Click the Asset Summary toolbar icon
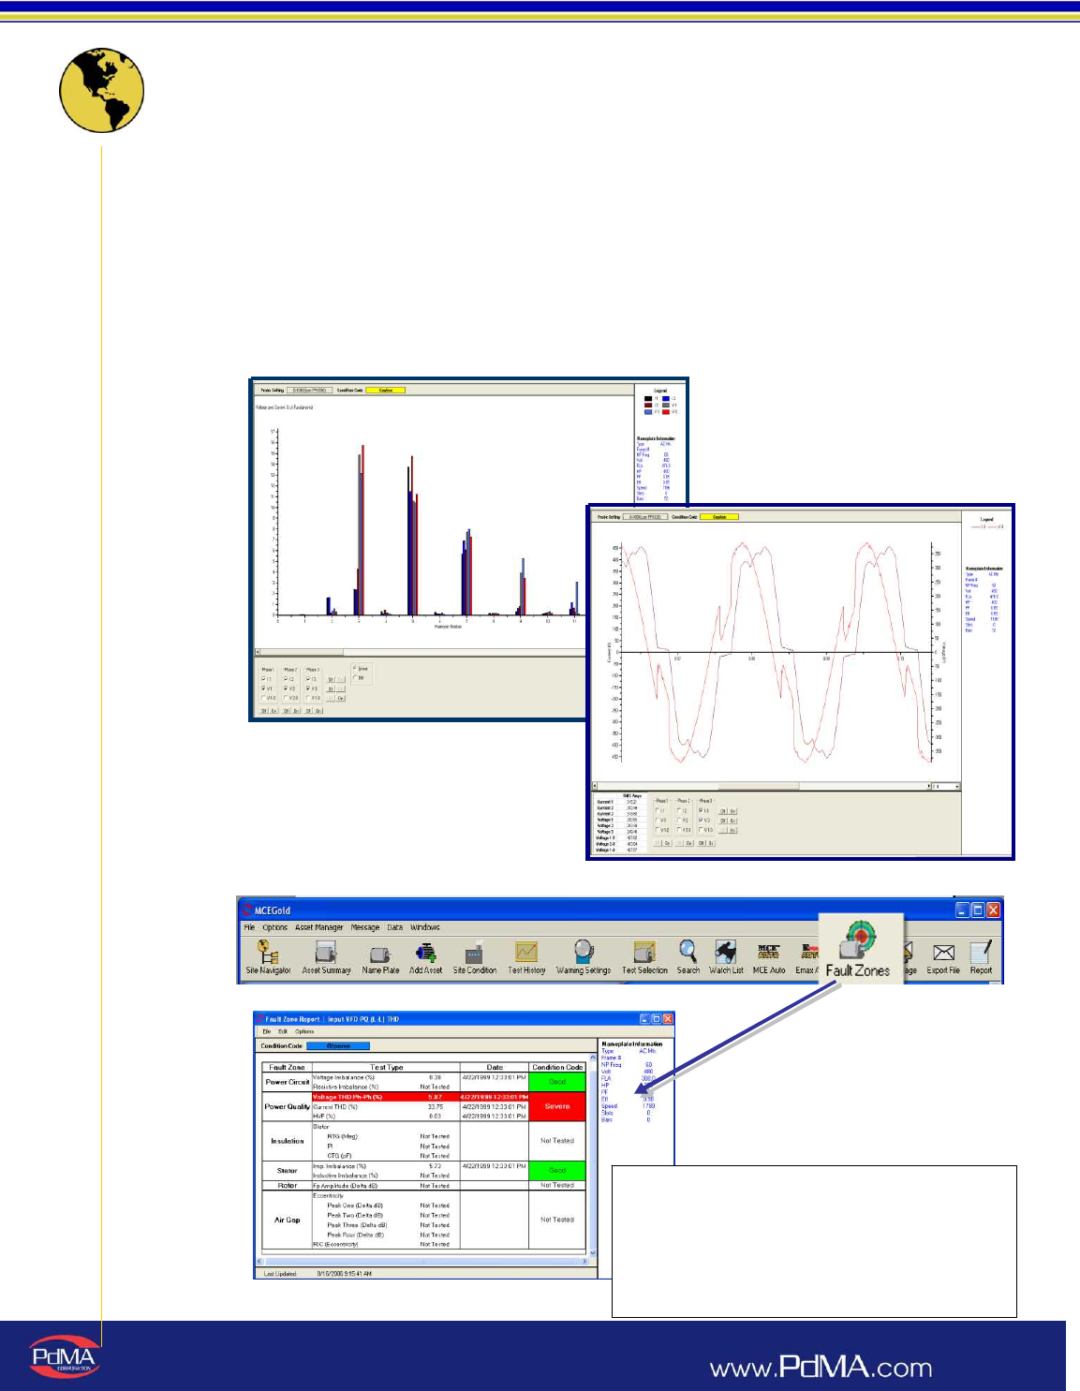 tap(326, 957)
